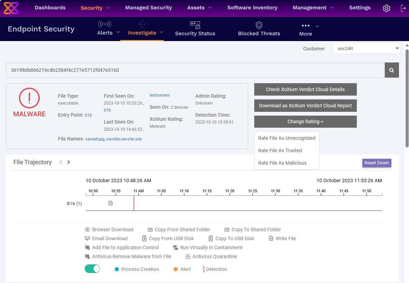
Task: Expand the Assets menu dropdown
Action: pos(210,8)
